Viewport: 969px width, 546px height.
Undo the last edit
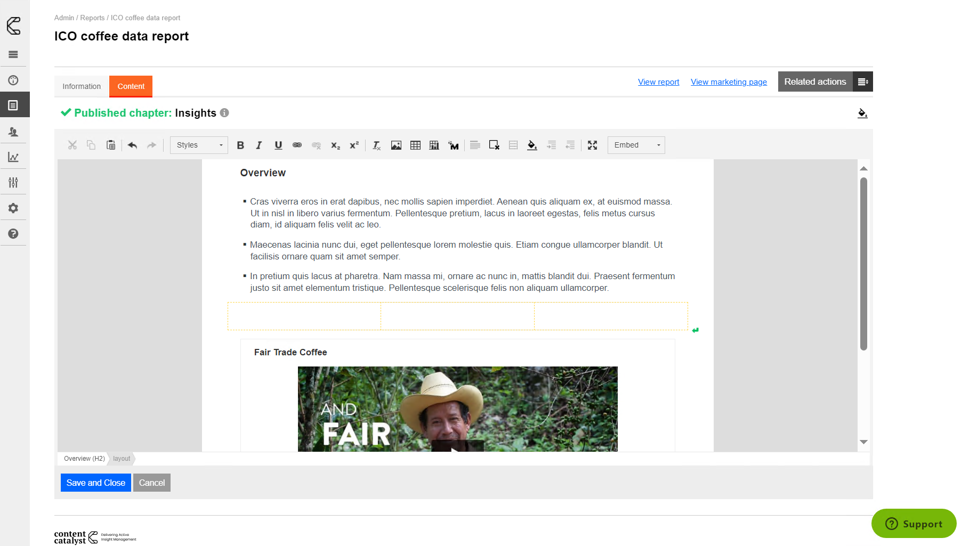[133, 145]
